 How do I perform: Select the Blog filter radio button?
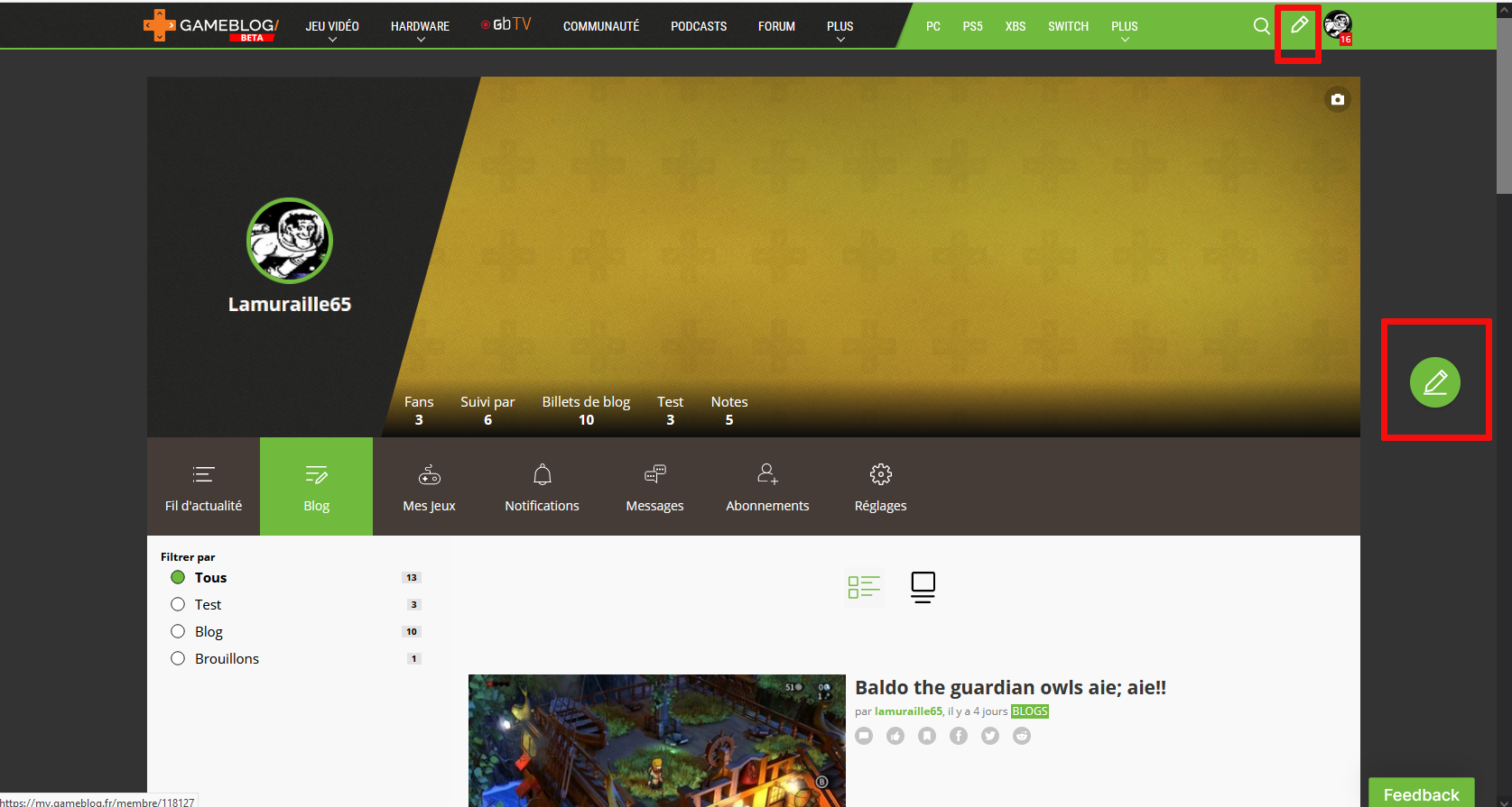178,631
